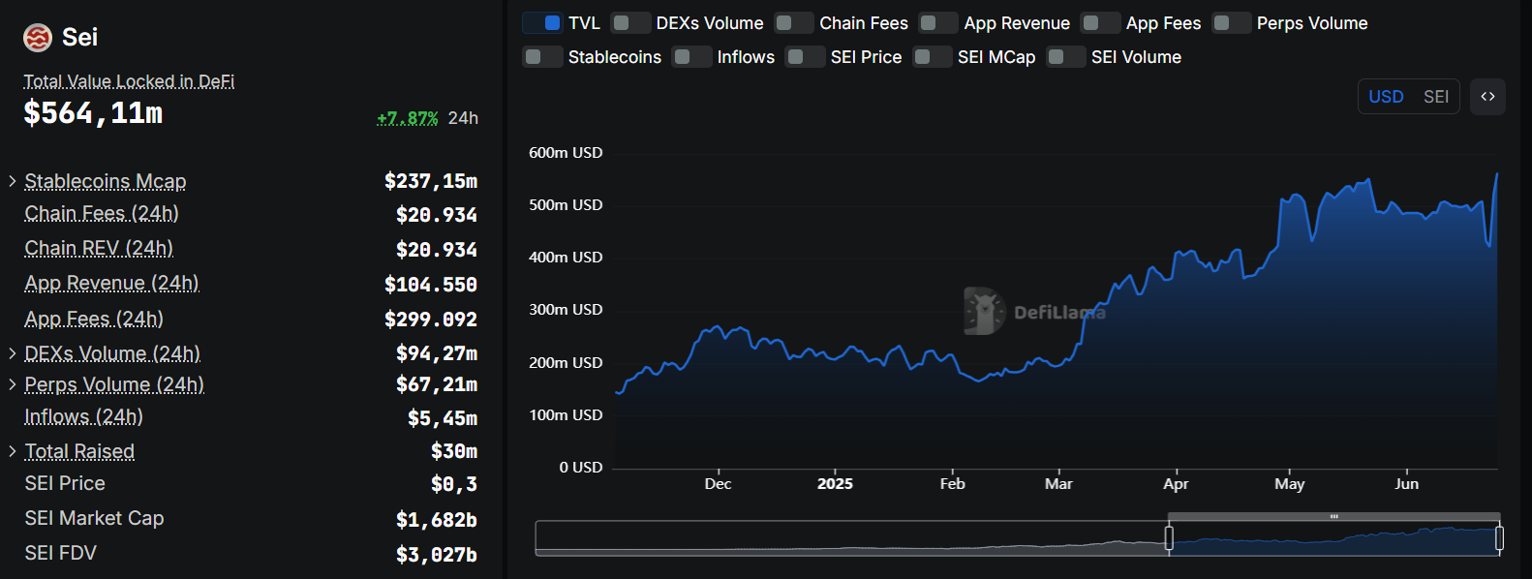
Task: Click the $237,15m stablecoins value
Action: click(x=431, y=181)
